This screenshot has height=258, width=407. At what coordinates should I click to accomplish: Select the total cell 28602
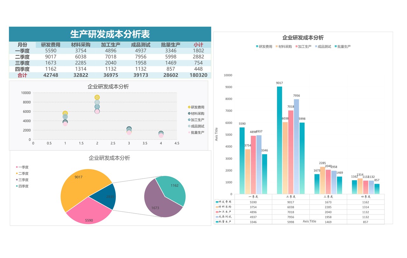[171, 75]
